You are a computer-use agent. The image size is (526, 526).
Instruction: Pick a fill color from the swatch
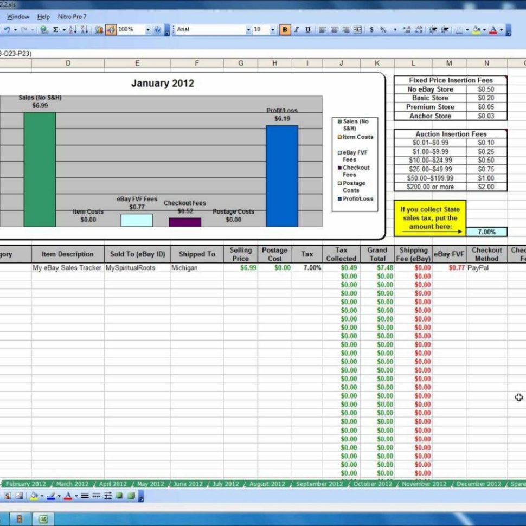click(x=475, y=30)
